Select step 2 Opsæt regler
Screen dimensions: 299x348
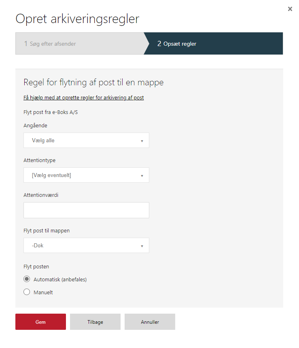pos(213,44)
